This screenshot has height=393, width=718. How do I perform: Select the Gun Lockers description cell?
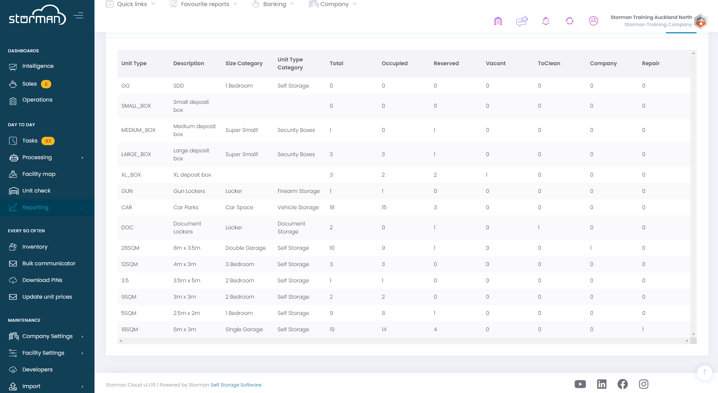[189, 191]
